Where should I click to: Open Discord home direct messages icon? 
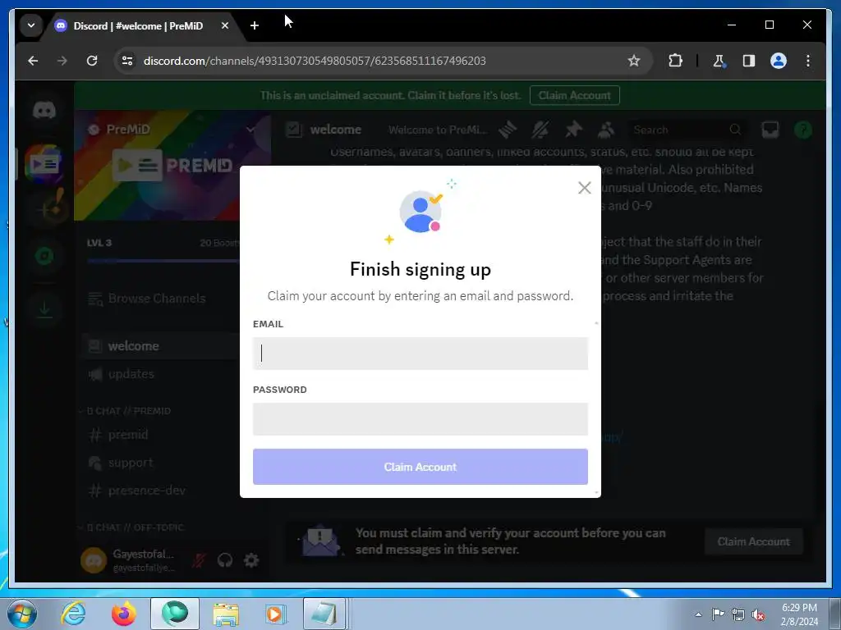[x=44, y=111]
